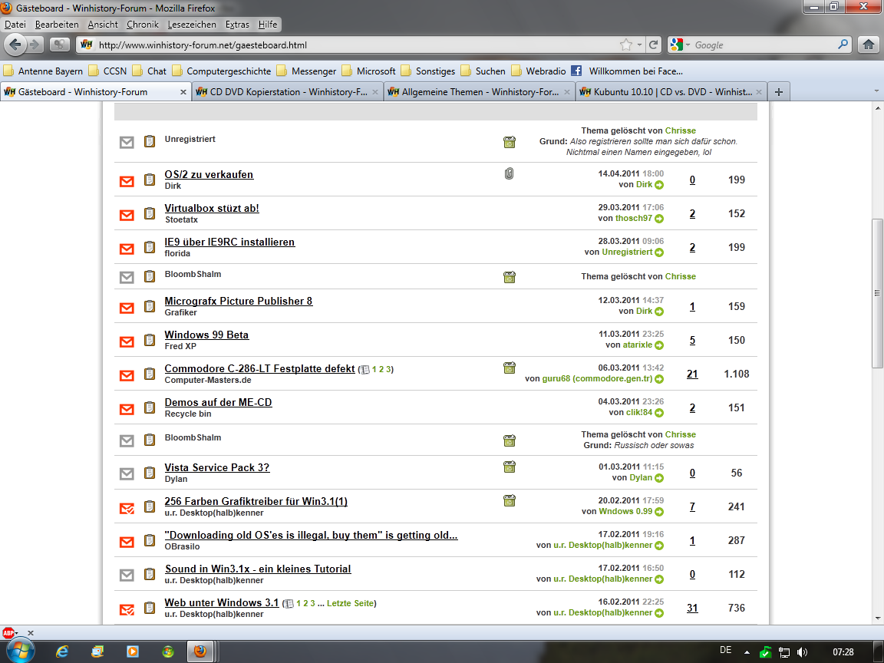Image resolution: width=884 pixels, height=663 pixels.
Task: Click the page vertical scrollbar thumb
Action: tap(877, 293)
